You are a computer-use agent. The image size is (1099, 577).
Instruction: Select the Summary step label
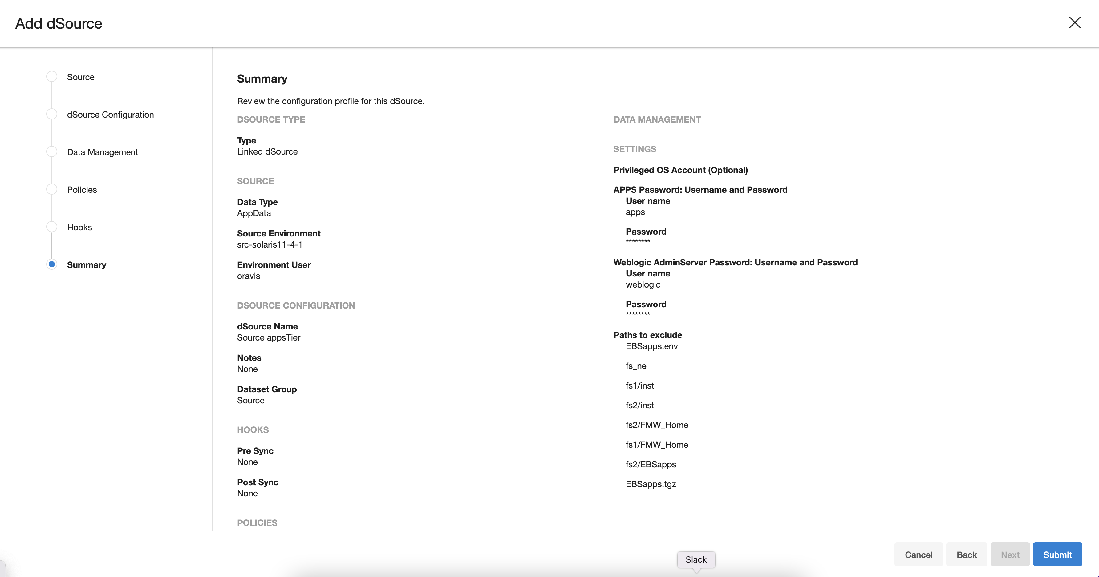87,265
